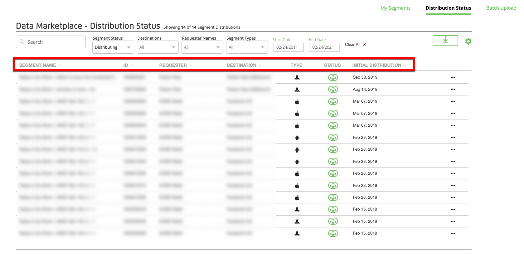Open the Destinations filter dropdown
This screenshot has height=258, width=524.
158,47
